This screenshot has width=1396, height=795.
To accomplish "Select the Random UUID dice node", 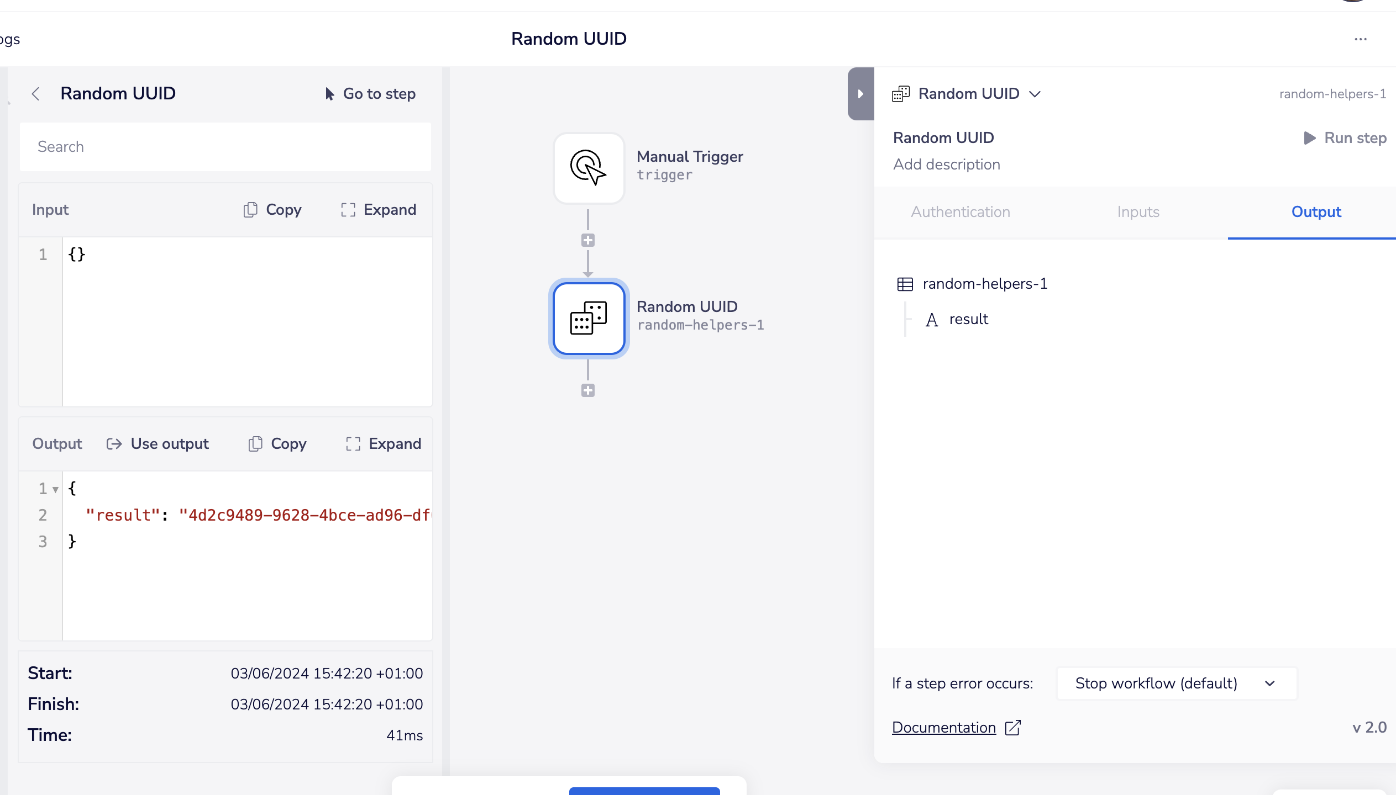I will [589, 318].
